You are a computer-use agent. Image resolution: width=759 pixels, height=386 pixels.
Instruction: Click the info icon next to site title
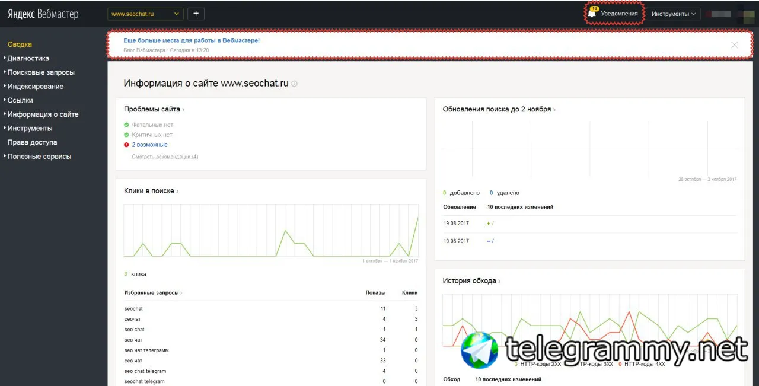click(294, 84)
